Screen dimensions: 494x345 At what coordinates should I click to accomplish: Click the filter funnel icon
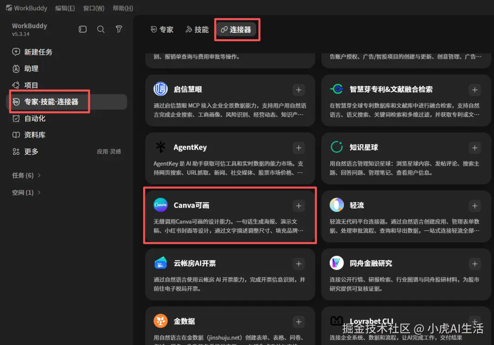[x=119, y=29]
